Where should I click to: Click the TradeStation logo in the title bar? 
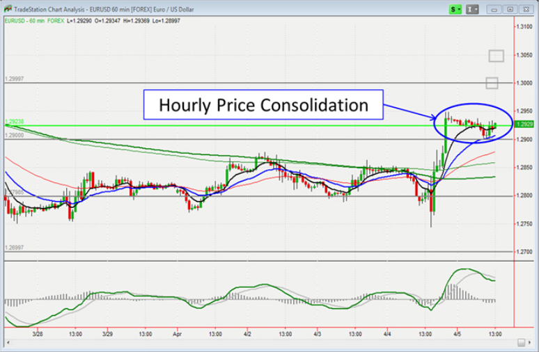[8, 9]
